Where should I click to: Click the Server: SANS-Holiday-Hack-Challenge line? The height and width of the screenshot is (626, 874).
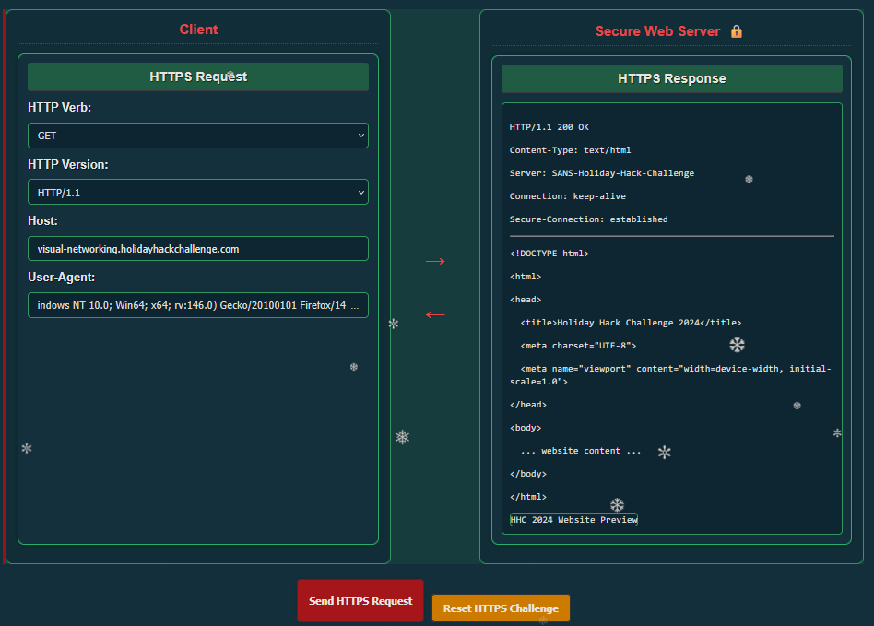(601, 173)
